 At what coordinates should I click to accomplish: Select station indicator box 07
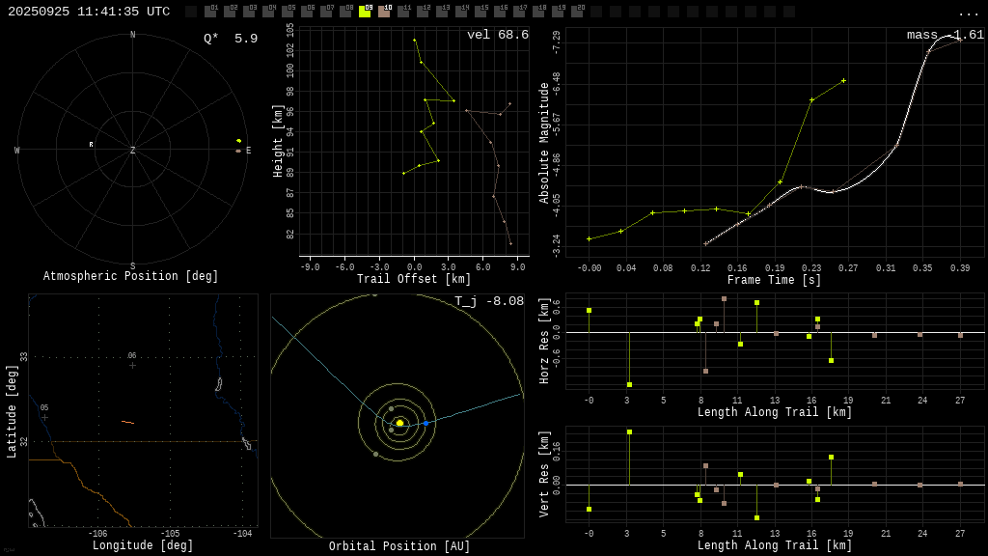pos(326,12)
